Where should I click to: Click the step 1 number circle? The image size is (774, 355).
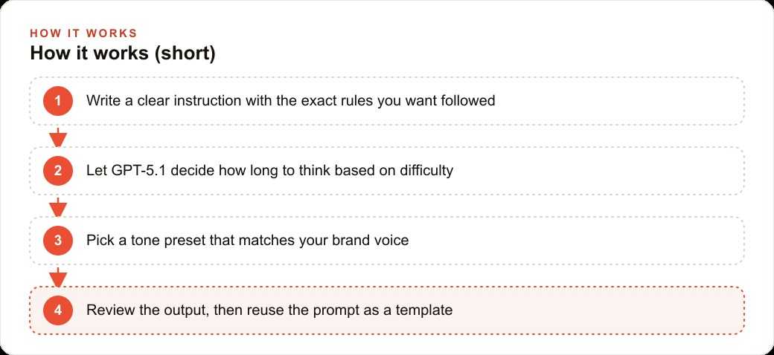(58, 101)
